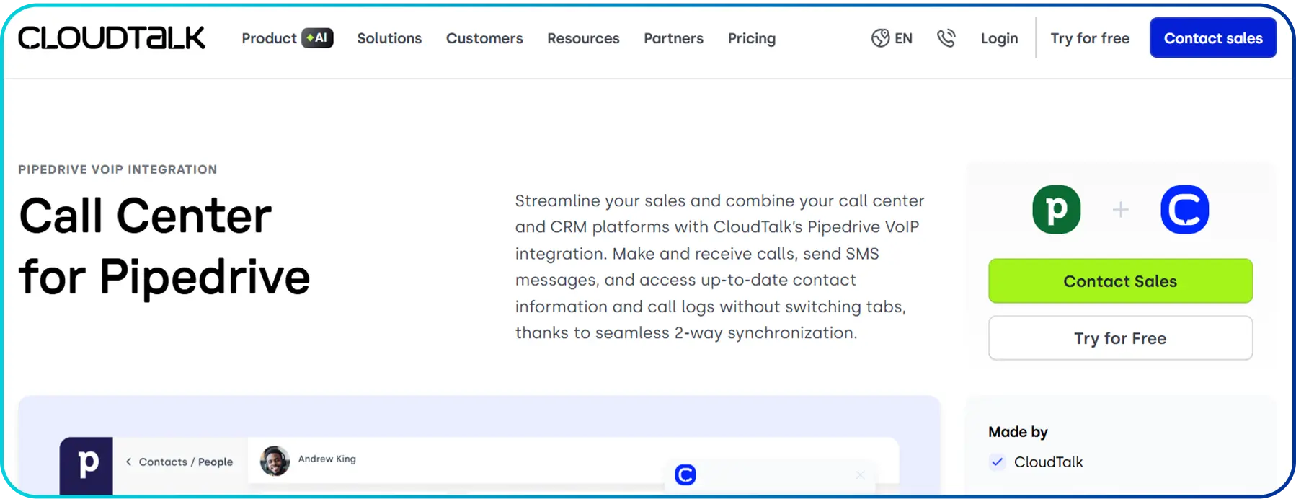Click the CloudTalk maker name
The width and height of the screenshot is (1296, 499).
1048,462
